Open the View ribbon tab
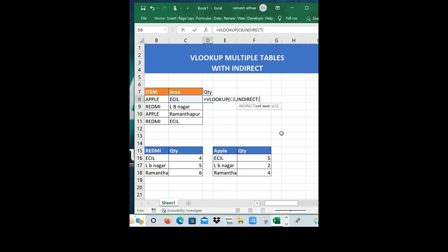448x252 pixels. click(241, 18)
